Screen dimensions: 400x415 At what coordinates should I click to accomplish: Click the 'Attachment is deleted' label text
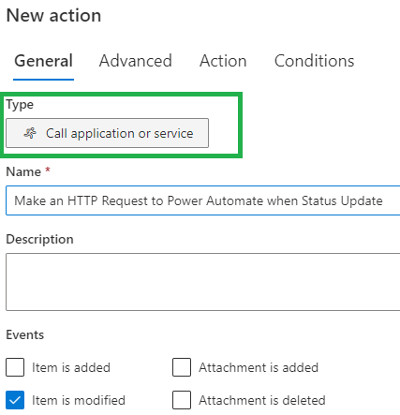click(x=262, y=400)
